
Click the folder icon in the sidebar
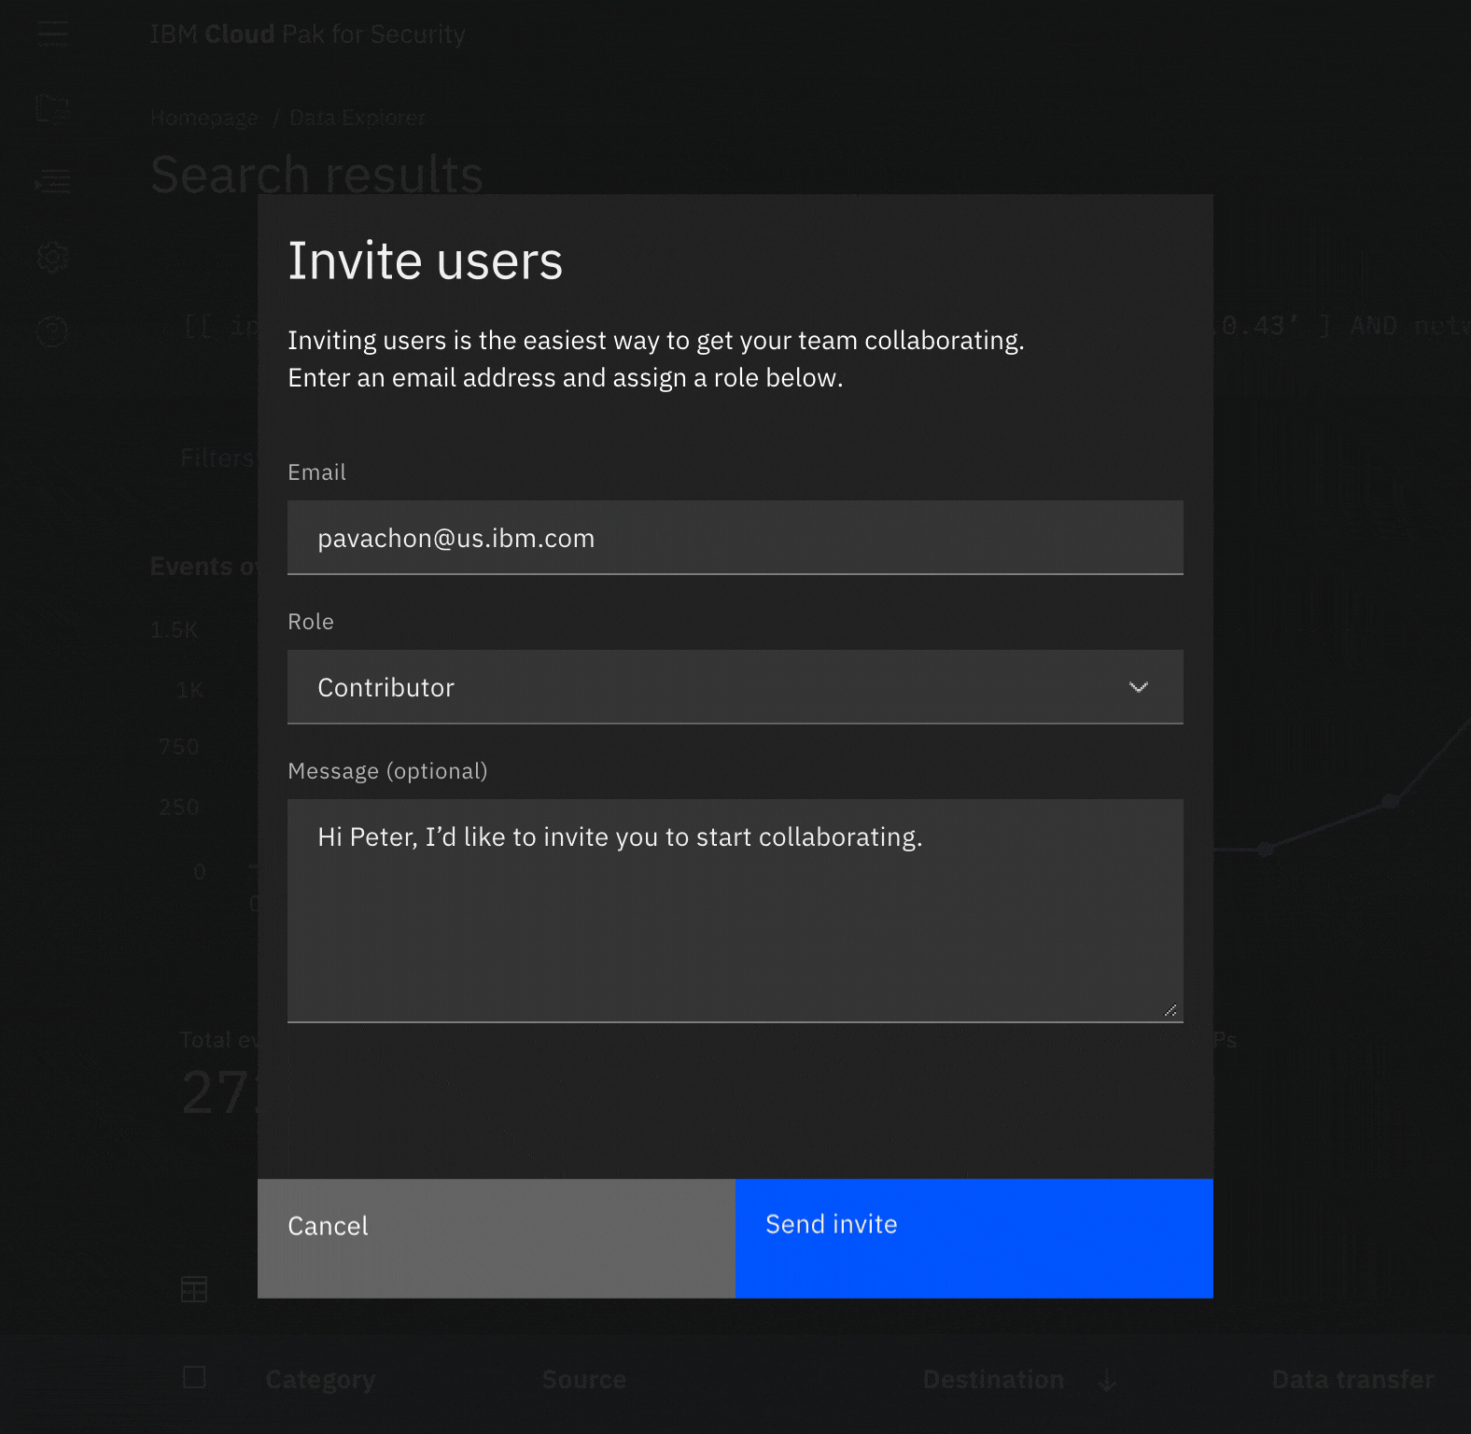coord(52,108)
